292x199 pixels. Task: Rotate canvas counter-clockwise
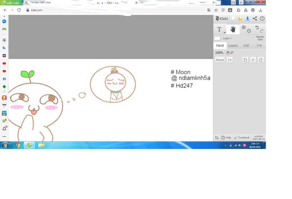[245, 60]
